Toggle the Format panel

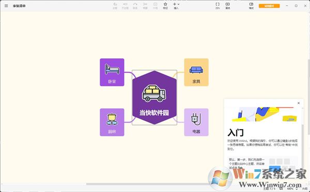pyautogui.click(x=251, y=6)
